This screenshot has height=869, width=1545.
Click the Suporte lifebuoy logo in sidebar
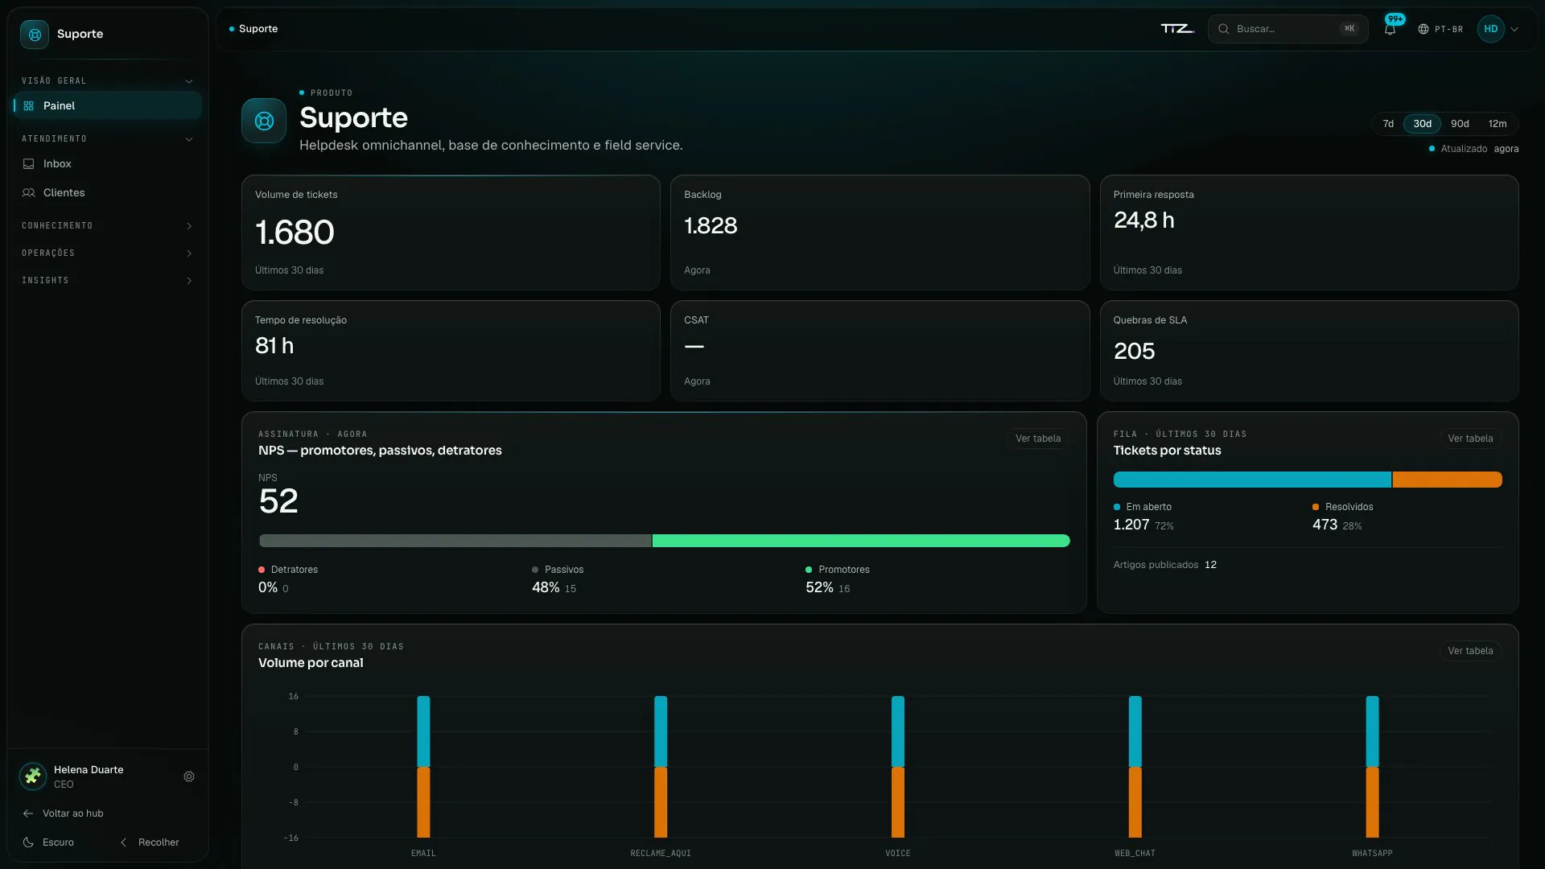(35, 35)
